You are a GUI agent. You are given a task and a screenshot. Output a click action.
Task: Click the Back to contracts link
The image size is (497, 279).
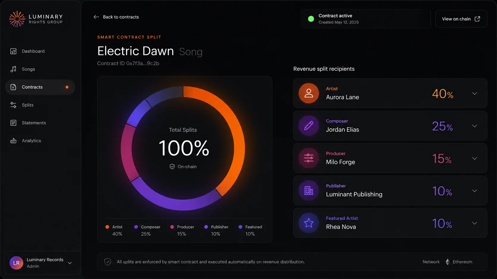click(116, 17)
